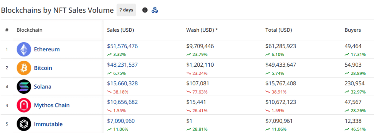Click the # rank column header
Screen dimensions: 374x133
7,30
